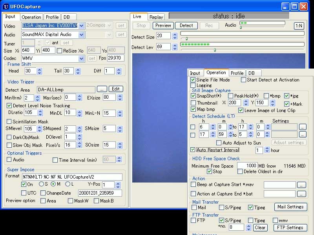Switch to the DB tab
This screenshot has height=235, width=314.
pos(67,17)
